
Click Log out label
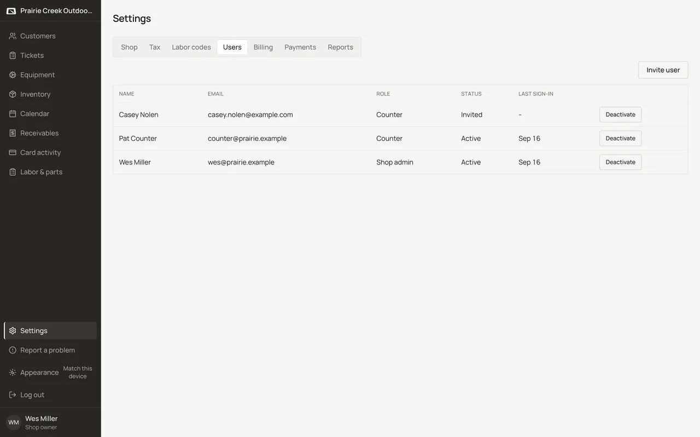(32, 395)
